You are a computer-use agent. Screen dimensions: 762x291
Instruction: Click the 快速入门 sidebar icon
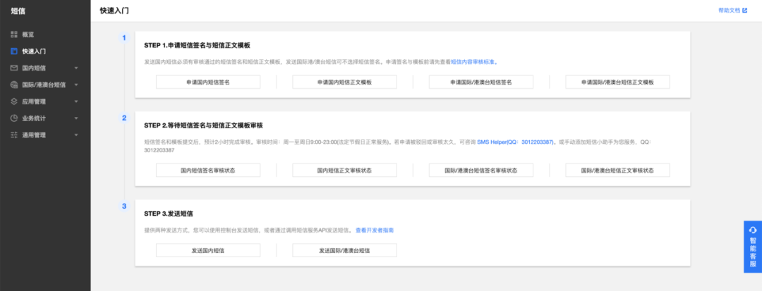14,51
